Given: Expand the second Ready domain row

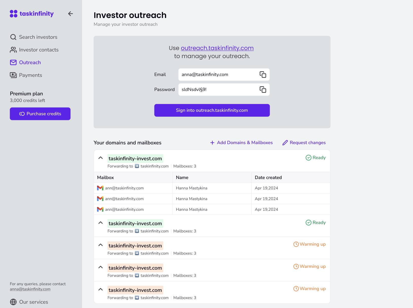Looking at the screenshot, I should [x=101, y=223].
